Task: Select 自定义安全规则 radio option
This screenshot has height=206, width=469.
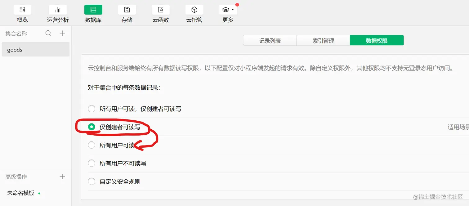Action: [92, 181]
